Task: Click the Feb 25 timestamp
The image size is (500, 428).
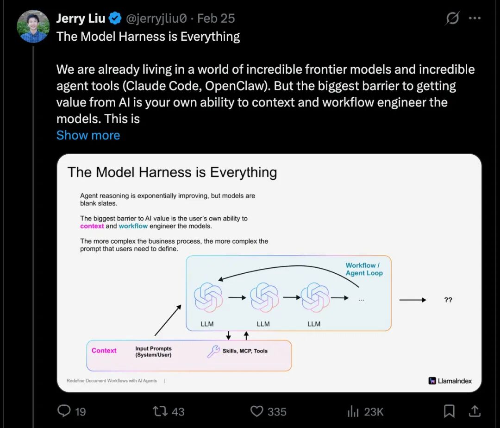Action: 216,18
